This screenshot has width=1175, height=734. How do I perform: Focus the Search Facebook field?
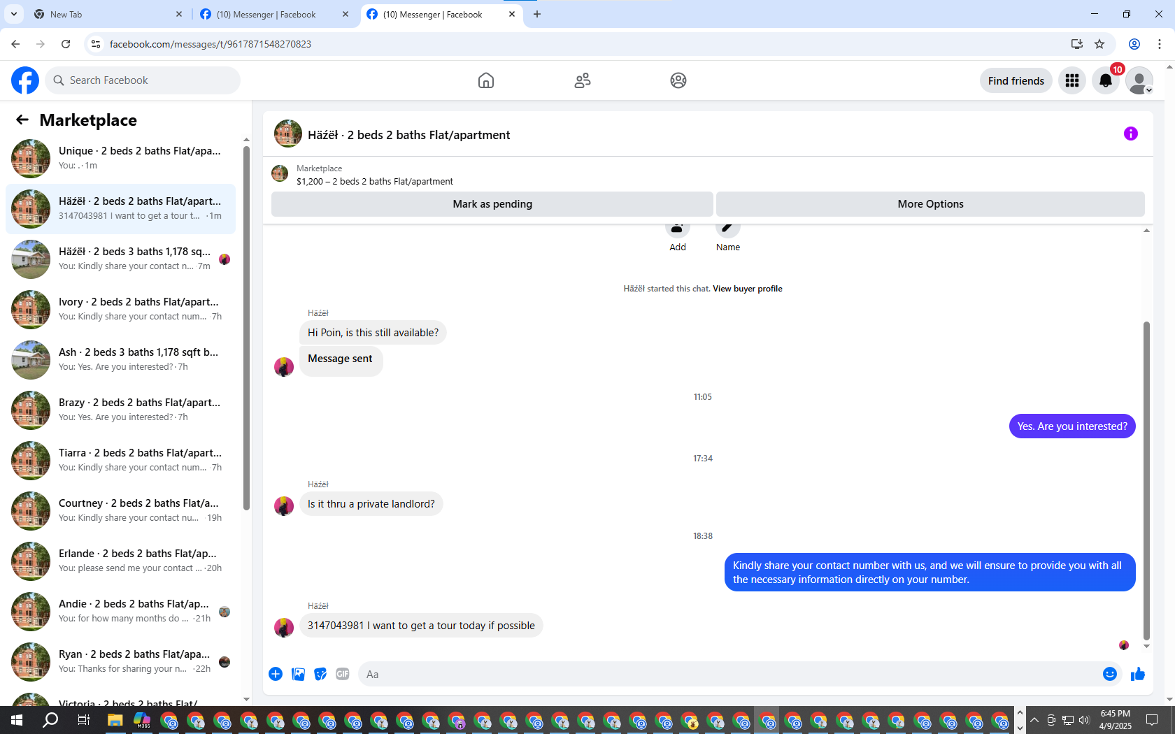click(x=143, y=80)
